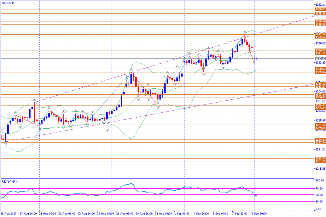Image resolution: width=326 pixels, height=217 pixels.
Task: Click the 1328.65 support level label
Action: [x=320, y=69]
